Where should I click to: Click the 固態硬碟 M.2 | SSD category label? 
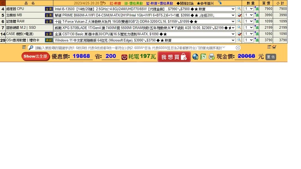[x=21, y=28]
